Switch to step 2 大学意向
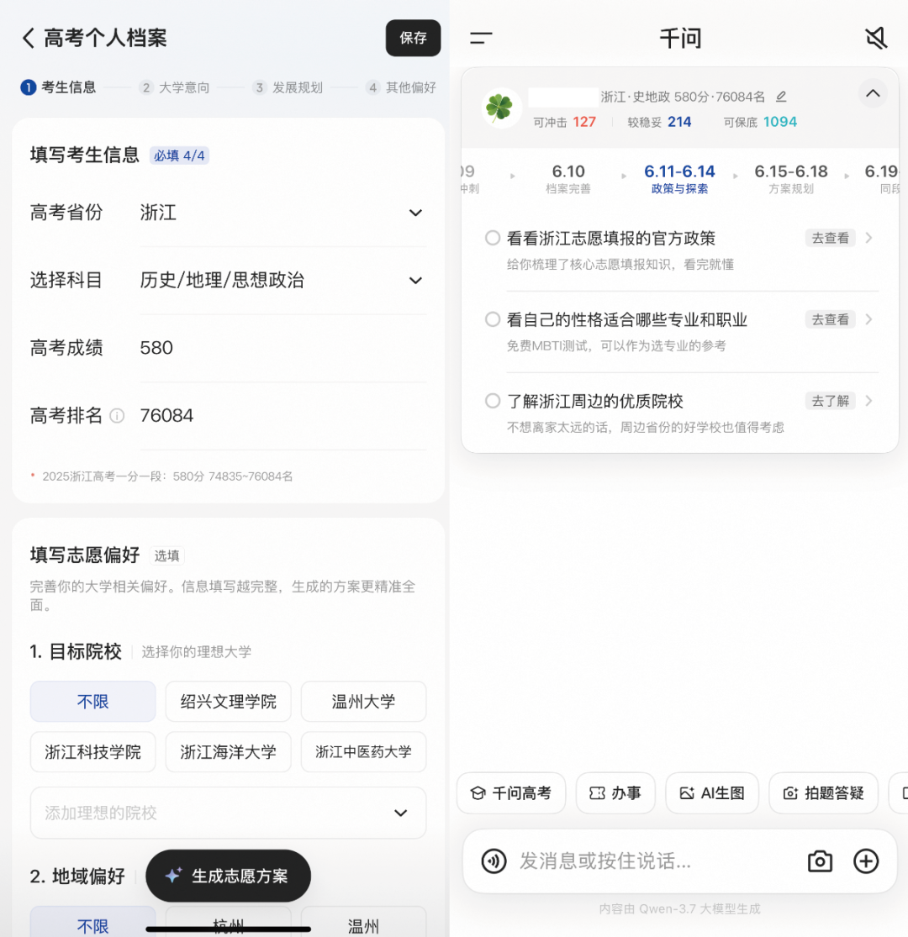This screenshot has width=908, height=937. click(x=175, y=88)
